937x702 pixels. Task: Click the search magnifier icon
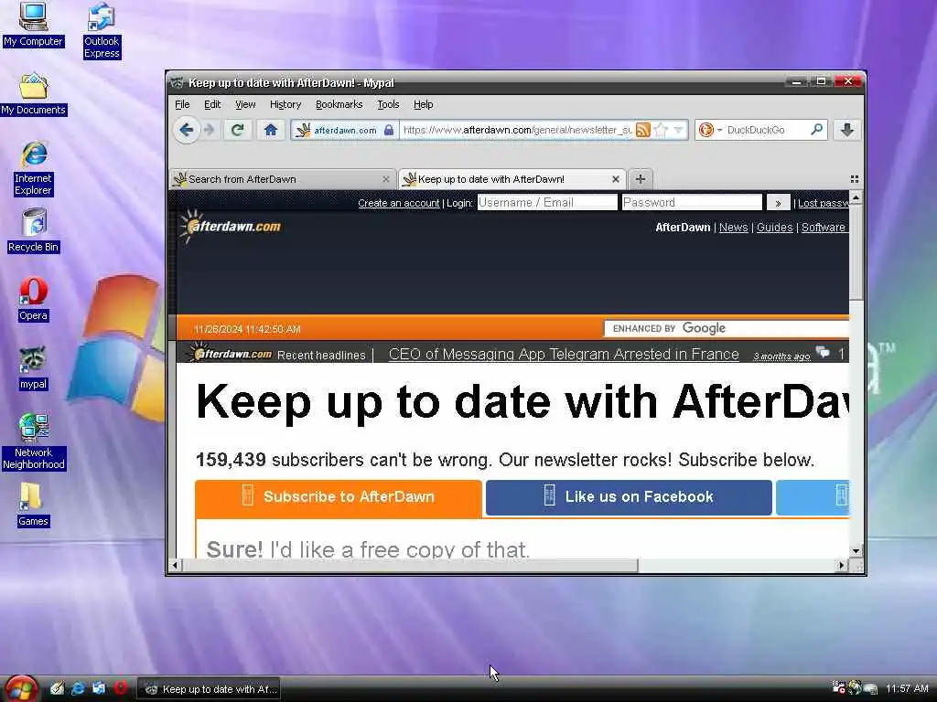[816, 130]
